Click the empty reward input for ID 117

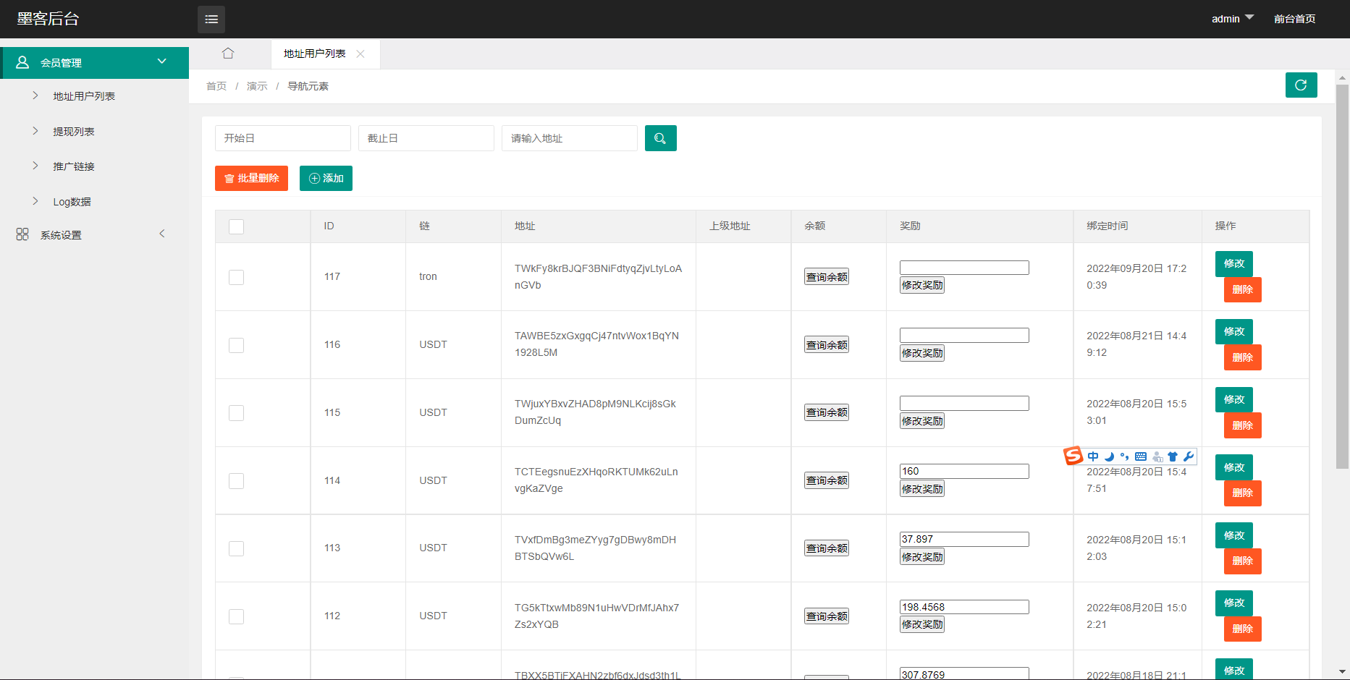click(964, 268)
